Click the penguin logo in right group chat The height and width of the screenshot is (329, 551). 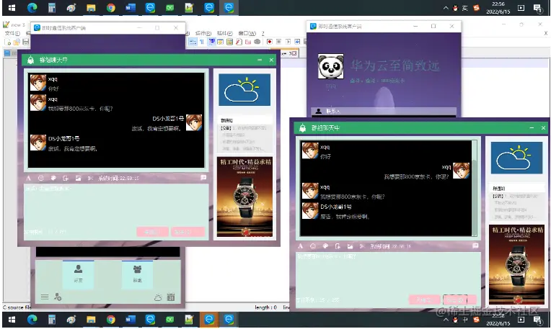pyautogui.click(x=303, y=128)
